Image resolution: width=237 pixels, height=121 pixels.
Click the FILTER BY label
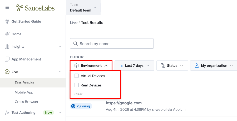[x=77, y=57]
